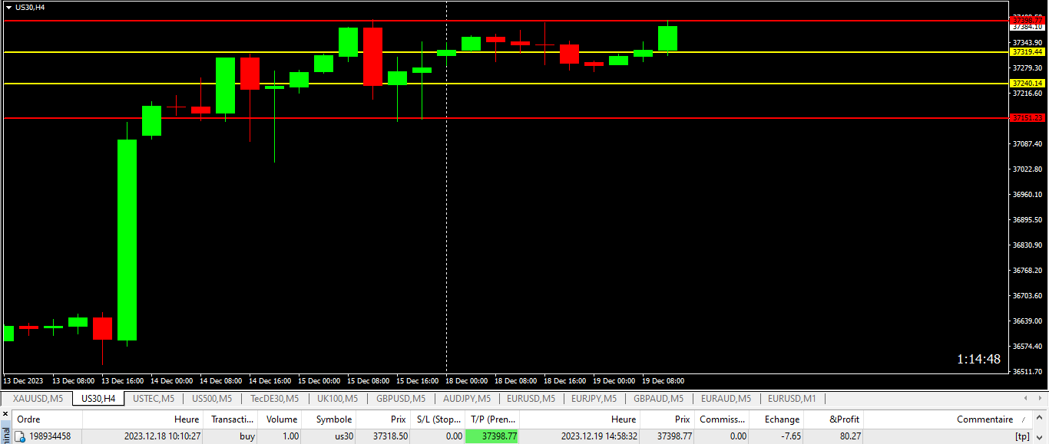This screenshot has width=1049, height=444.
Task: Select the UK100,M5 chart tab
Action: tap(337, 398)
